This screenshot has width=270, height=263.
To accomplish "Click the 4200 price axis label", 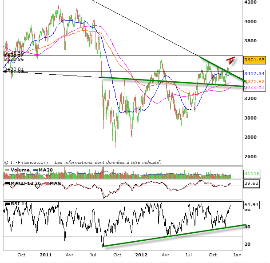I will (251, 3).
